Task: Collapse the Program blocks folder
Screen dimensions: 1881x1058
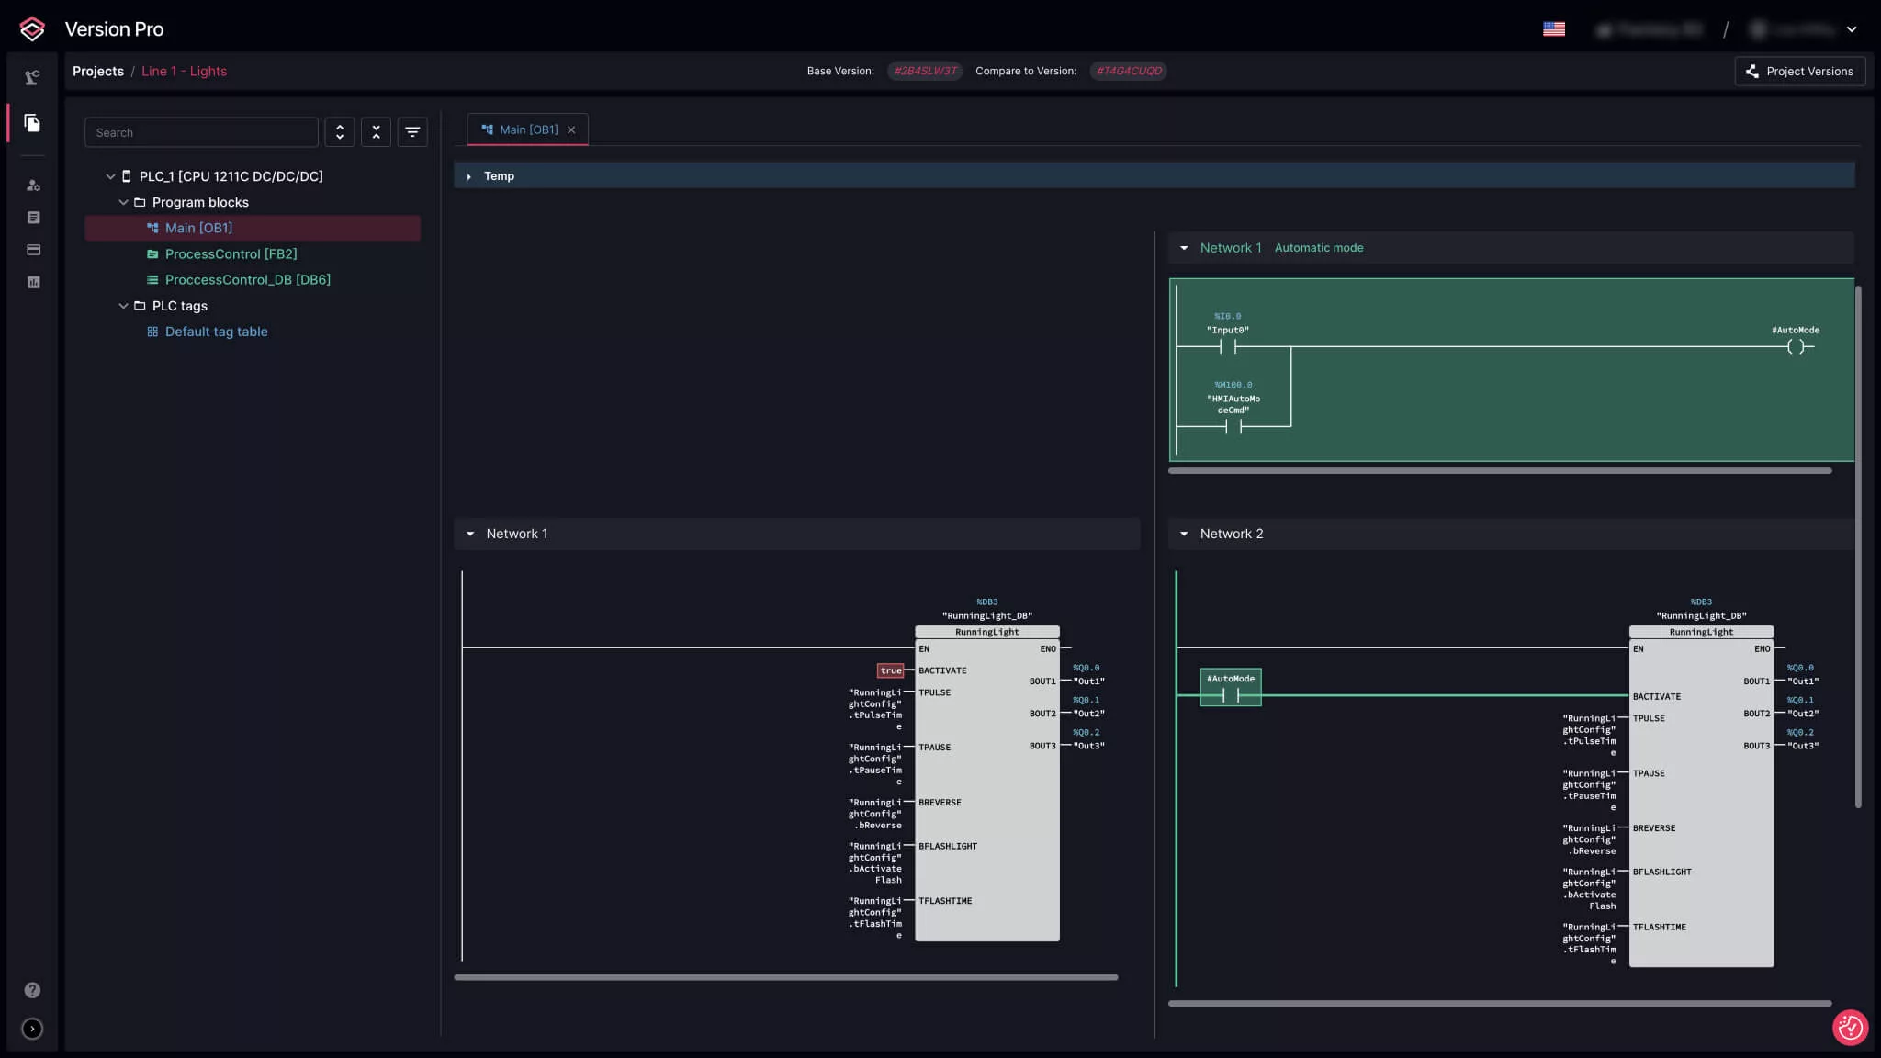Action: click(x=123, y=202)
